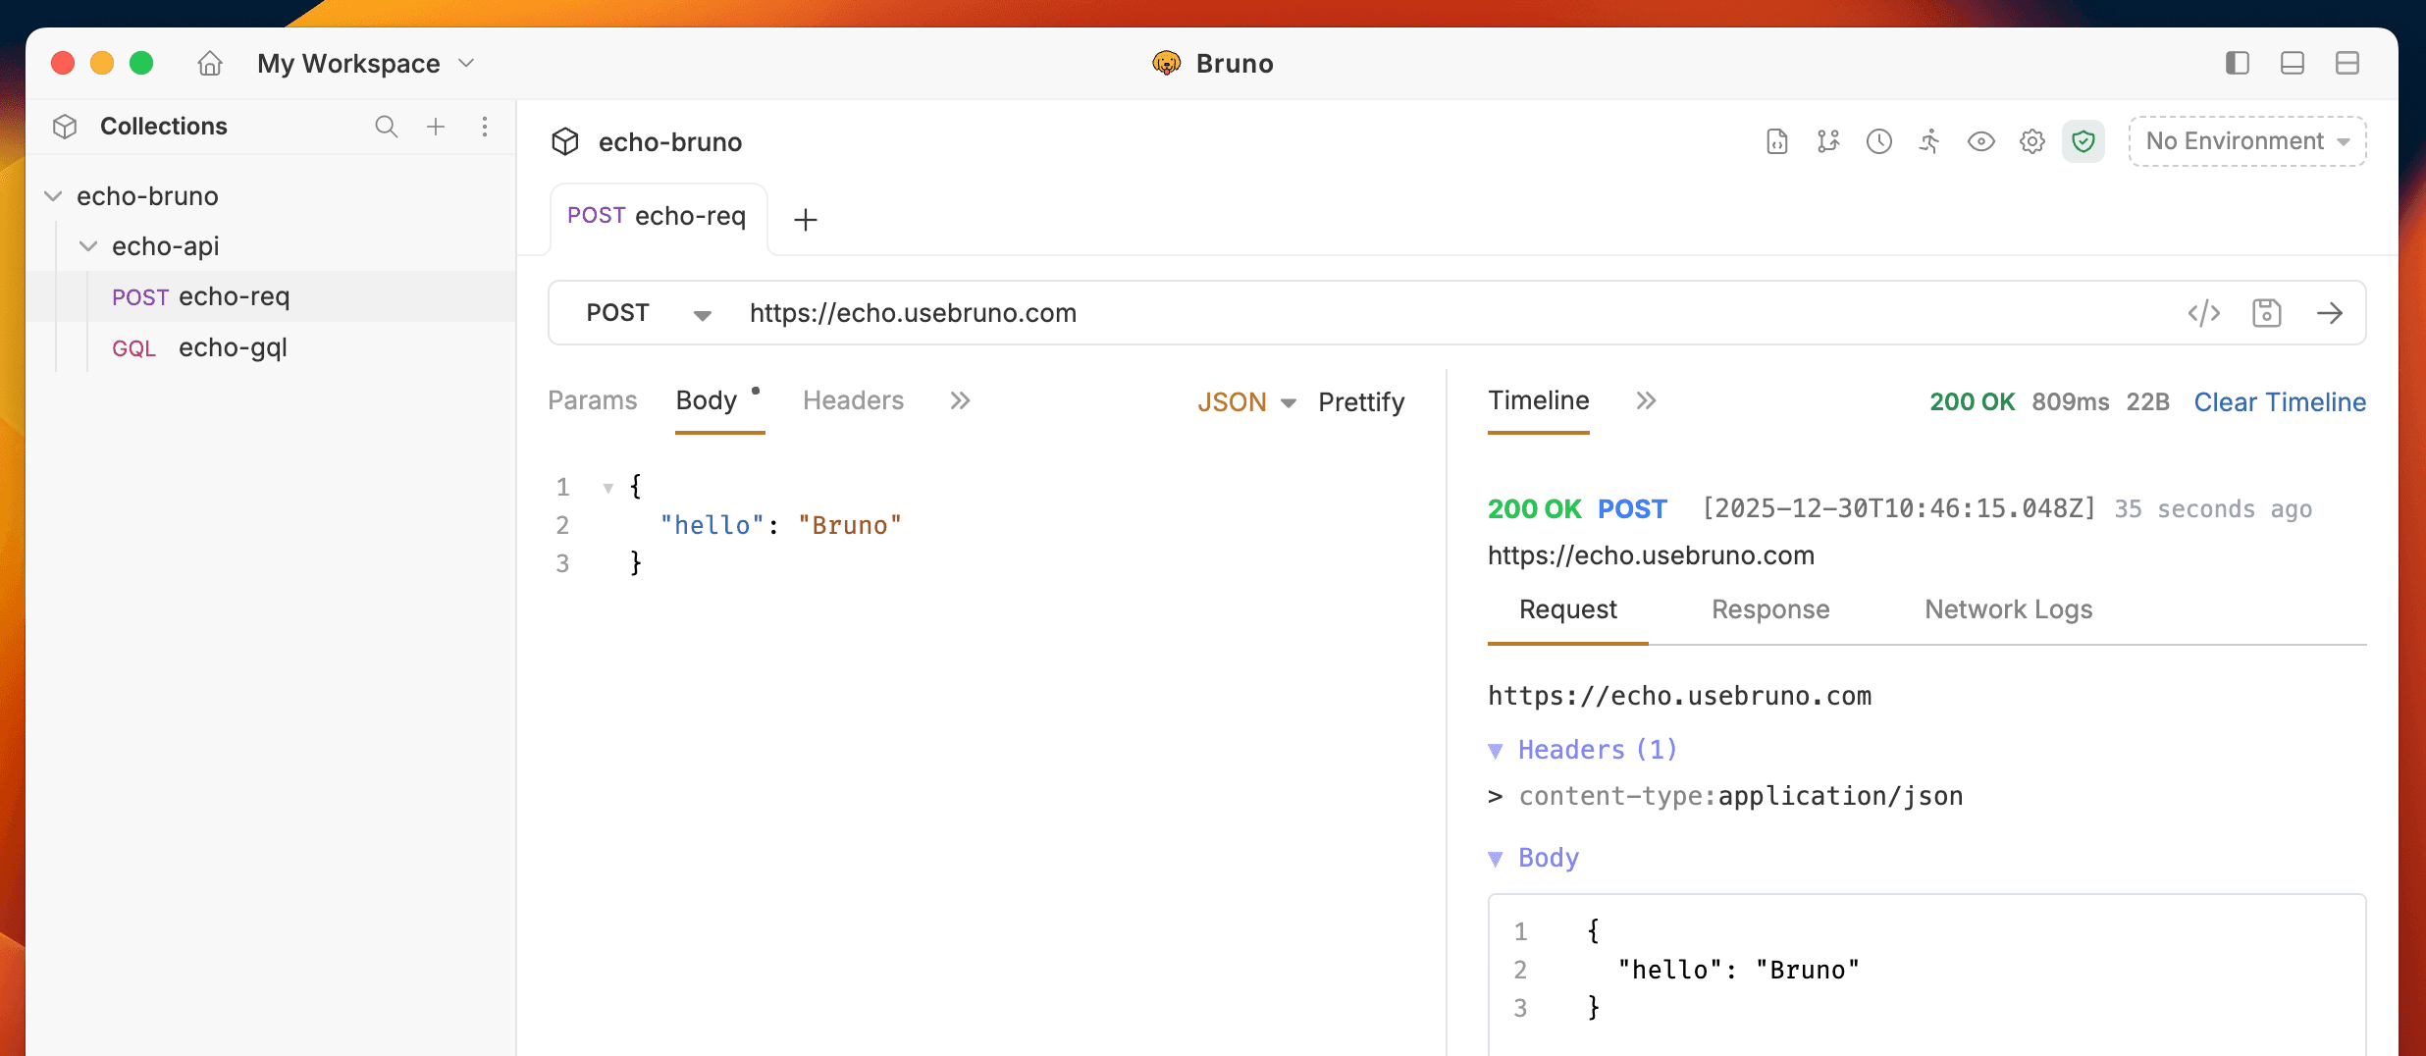
Task: Save the request with the save icon
Action: pyautogui.click(x=2266, y=313)
